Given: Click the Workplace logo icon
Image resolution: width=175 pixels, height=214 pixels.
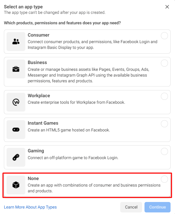Looking at the screenshot, I should click(x=16, y=102).
